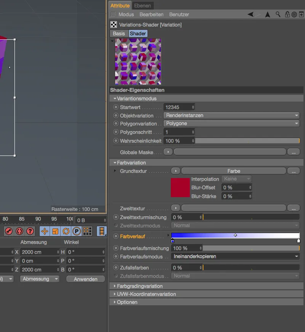This screenshot has height=332, width=305.
Task: Click the record parameter P icon
Action: tap(76, 231)
